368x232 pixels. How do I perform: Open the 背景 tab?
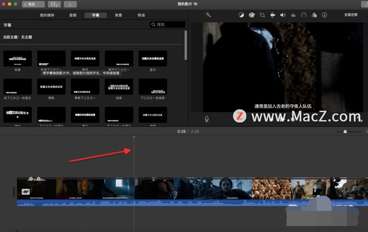(118, 15)
